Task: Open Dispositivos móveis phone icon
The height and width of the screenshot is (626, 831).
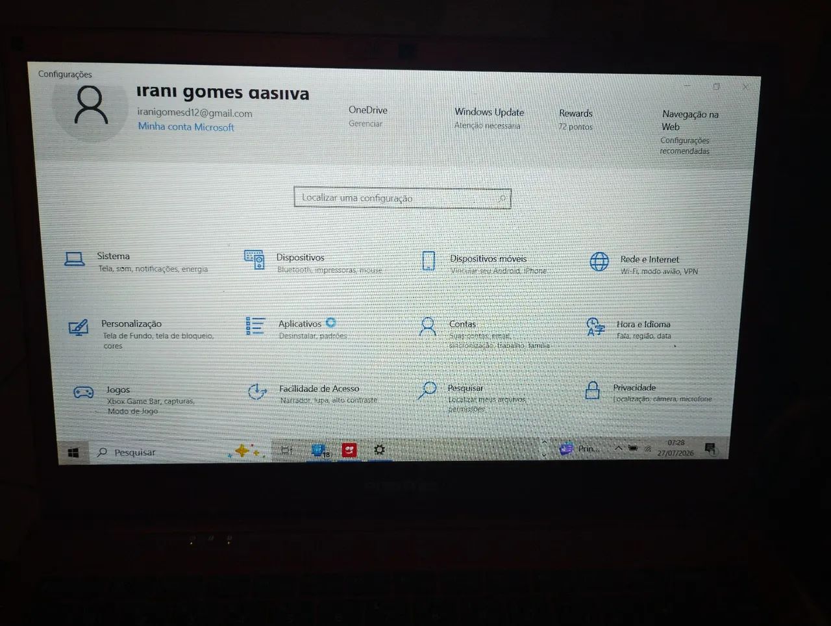Action: click(x=428, y=261)
